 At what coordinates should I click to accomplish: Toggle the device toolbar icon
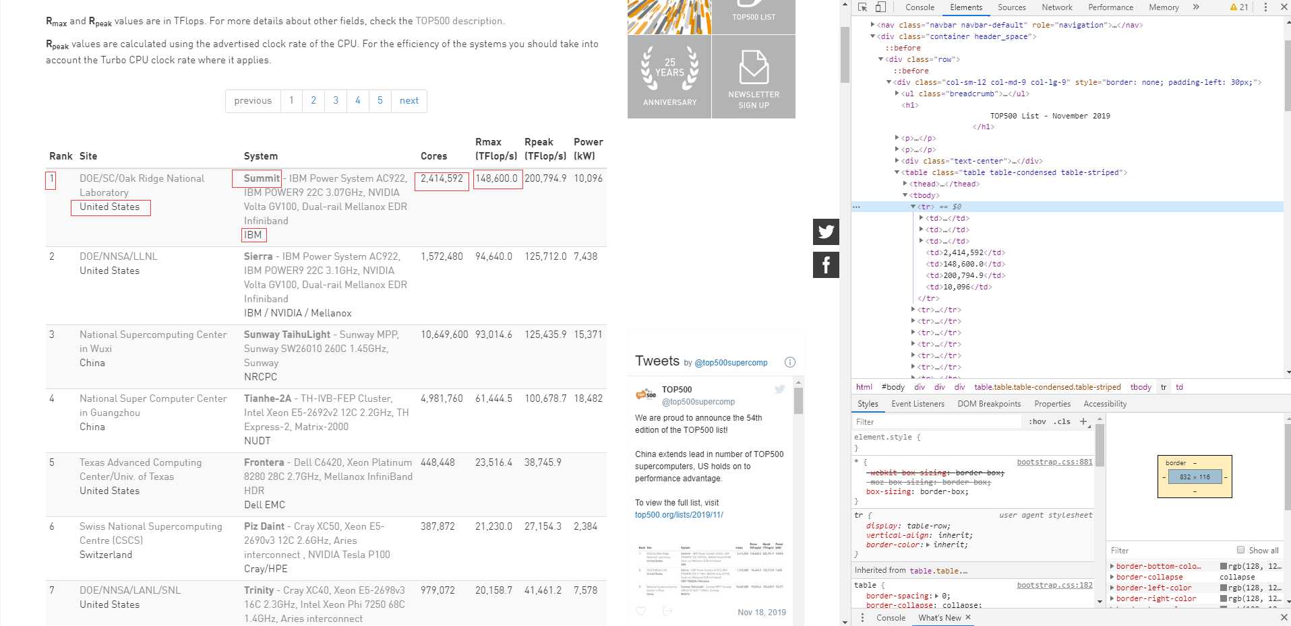tap(880, 7)
